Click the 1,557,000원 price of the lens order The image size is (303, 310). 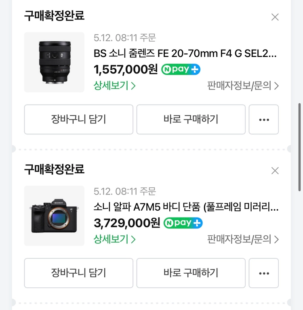click(126, 69)
